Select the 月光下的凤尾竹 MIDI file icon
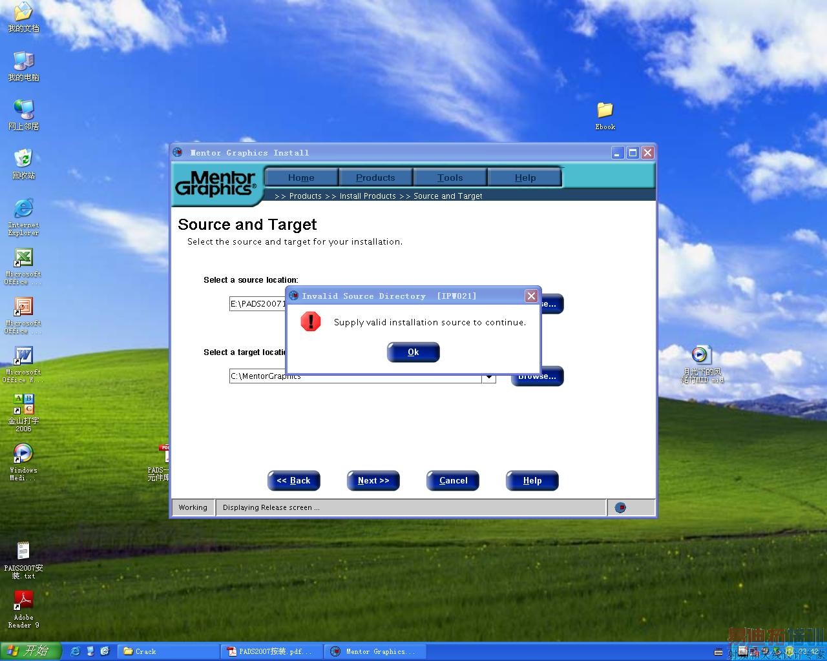 702,365
